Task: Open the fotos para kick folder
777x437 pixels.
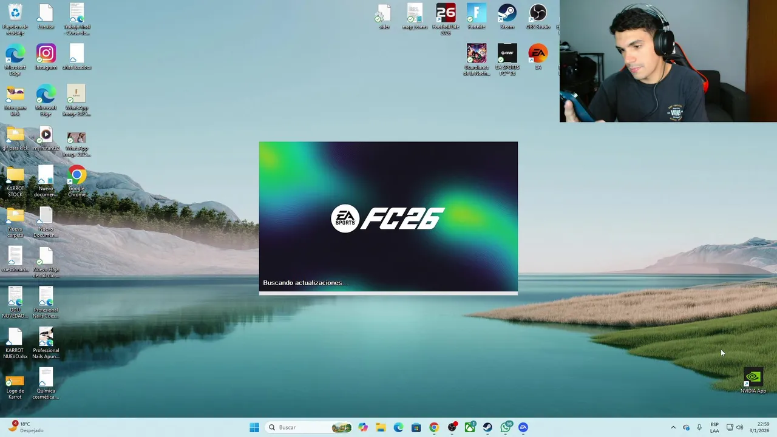Action: pos(15,100)
